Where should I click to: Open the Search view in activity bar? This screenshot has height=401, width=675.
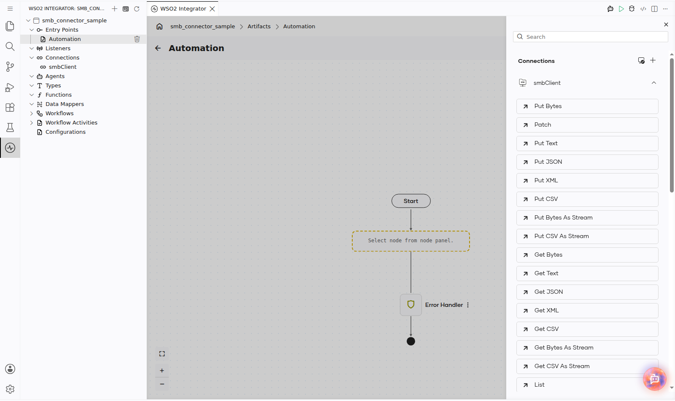[10, 46]
